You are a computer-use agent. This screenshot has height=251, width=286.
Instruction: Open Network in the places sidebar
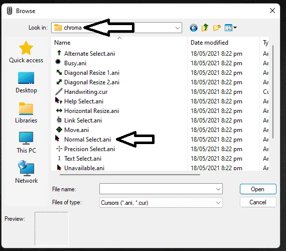click(26, 172)
